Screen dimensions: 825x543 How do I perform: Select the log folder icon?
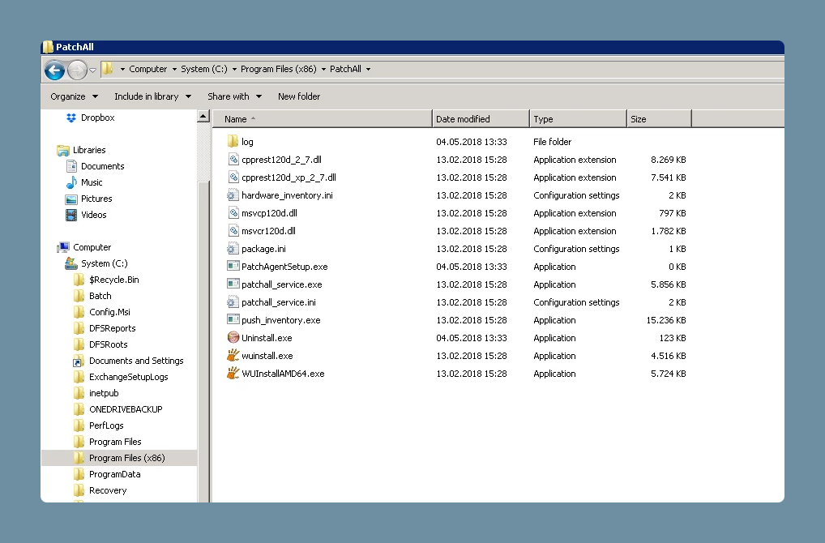233,141
